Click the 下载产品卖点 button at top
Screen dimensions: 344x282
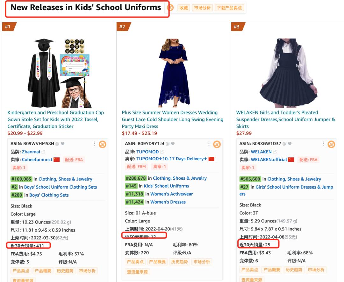(x=229, y=8)
